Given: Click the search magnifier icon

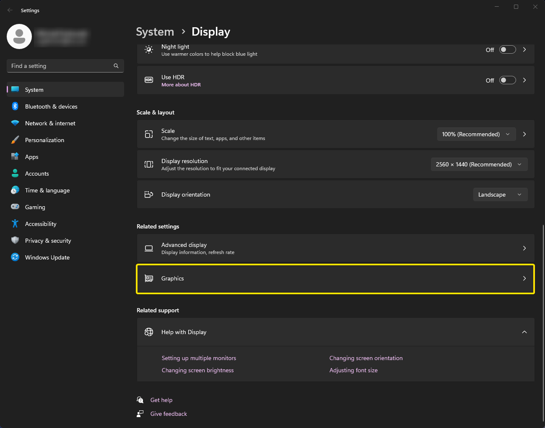Looking at the screenshot, I should (116, 66).
